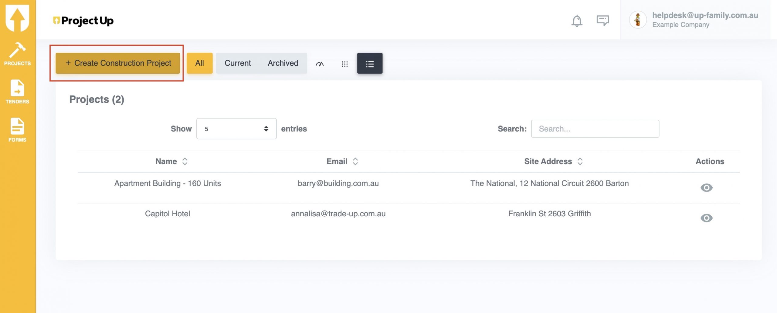
Task: Click the notification bell icon
Action: pyautogui.click(x=577, y=21)
